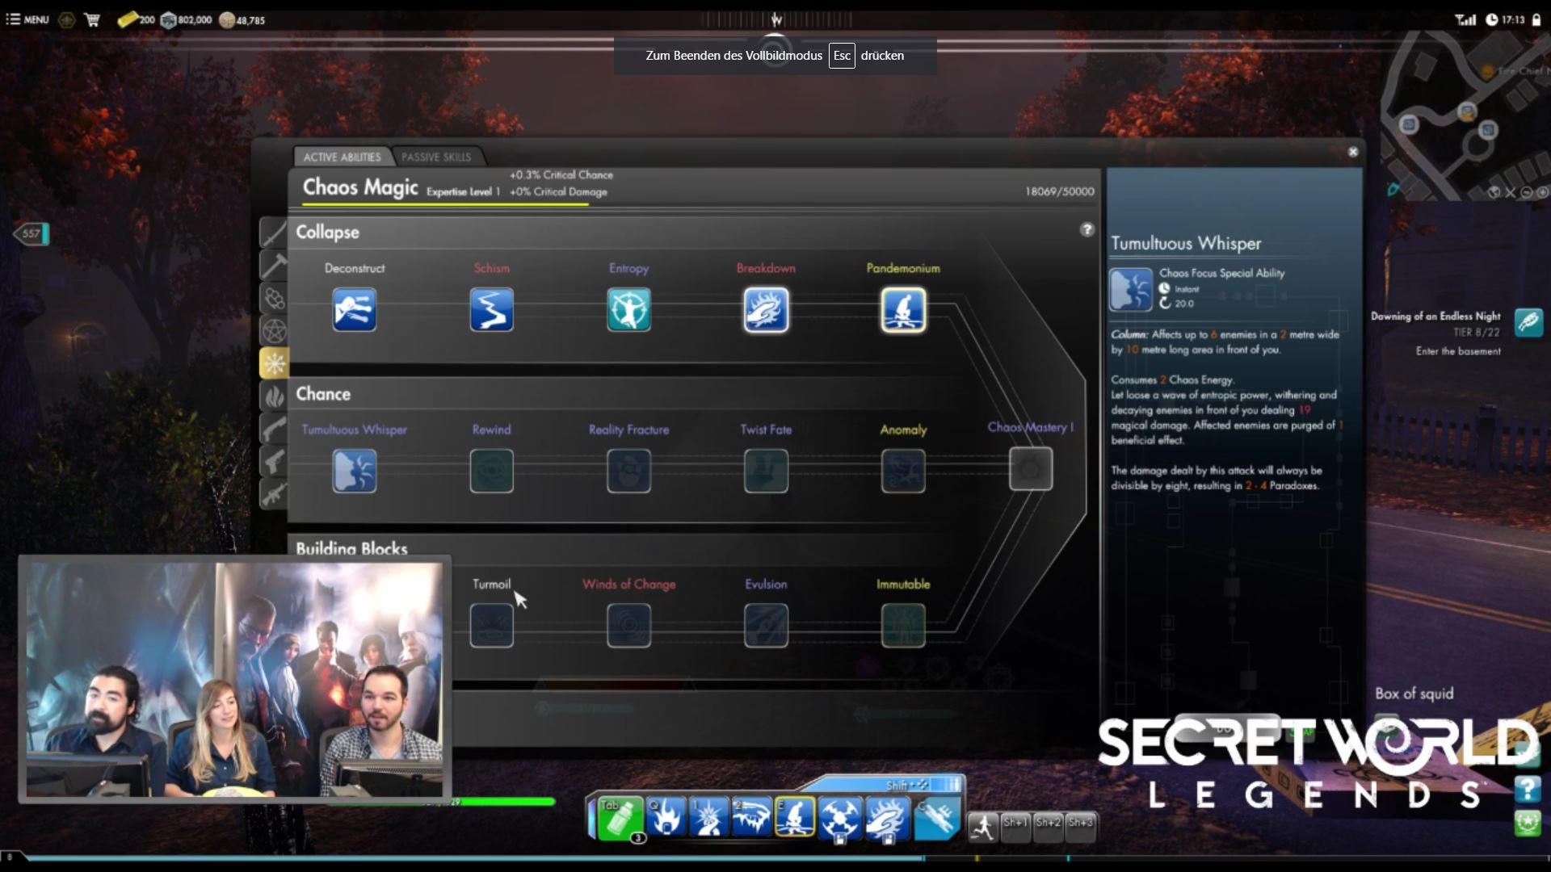Toggle the UI lock padlock icon
This screenshot has width=1551, height=872.
1536,19
